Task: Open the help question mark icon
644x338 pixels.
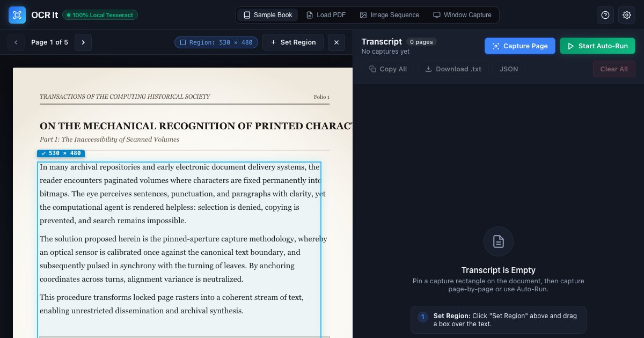Action: pyautogui.click(x=605, y=15)
